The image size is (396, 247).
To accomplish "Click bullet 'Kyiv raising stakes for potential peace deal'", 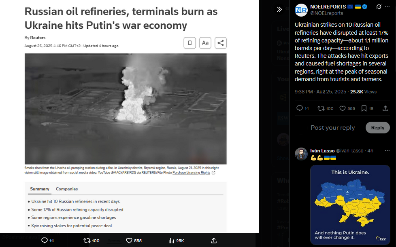I will point(72,226).
